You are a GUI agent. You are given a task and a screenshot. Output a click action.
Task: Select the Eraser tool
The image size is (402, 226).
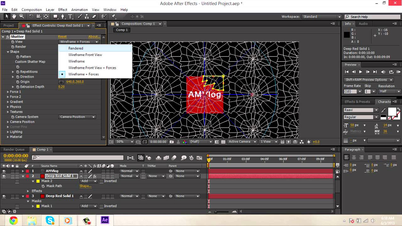coord(94,17)
